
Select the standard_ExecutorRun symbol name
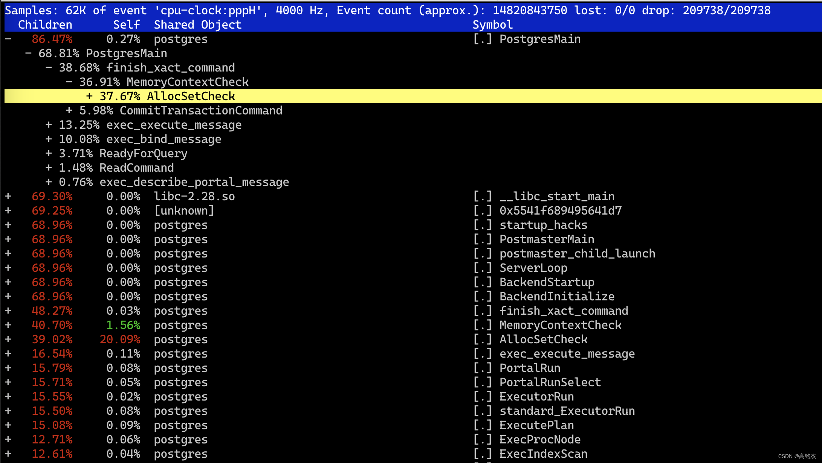coord(567,411)
